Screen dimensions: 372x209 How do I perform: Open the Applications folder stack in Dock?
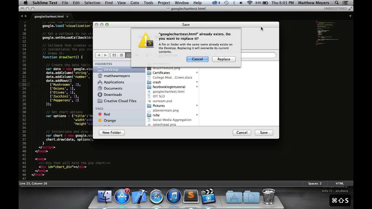coord(234,197)
